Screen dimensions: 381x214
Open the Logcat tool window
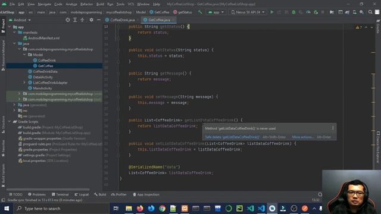tap(82, 194)
